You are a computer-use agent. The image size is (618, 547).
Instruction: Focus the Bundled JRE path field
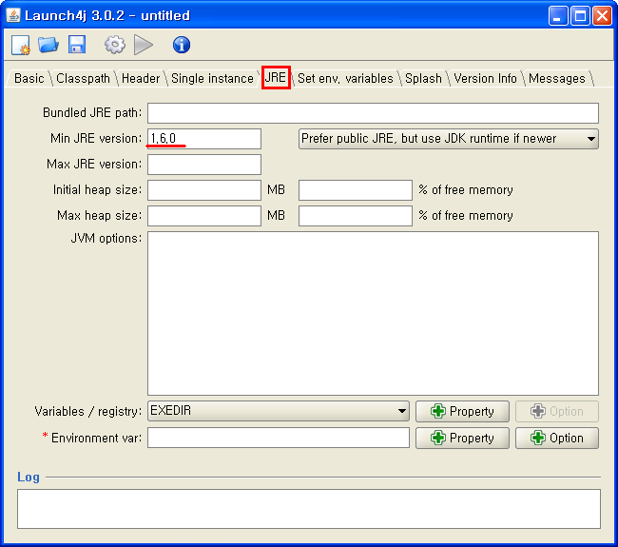click(373, 113)
